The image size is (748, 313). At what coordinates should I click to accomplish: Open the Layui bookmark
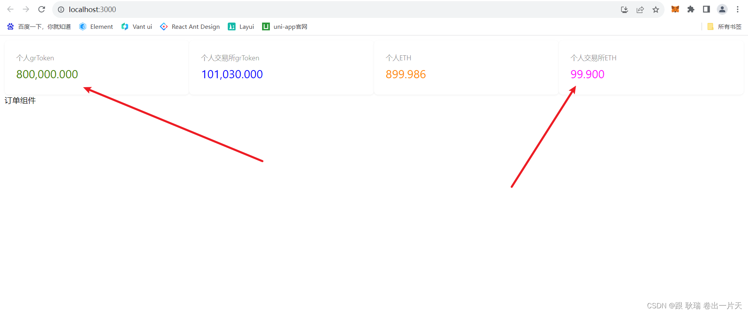241,26
